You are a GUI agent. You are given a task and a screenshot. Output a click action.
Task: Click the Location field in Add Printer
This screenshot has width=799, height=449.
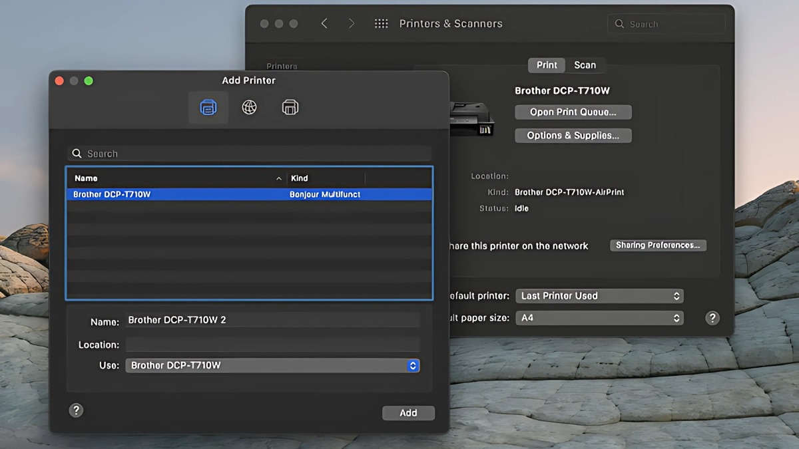point(273,345)
